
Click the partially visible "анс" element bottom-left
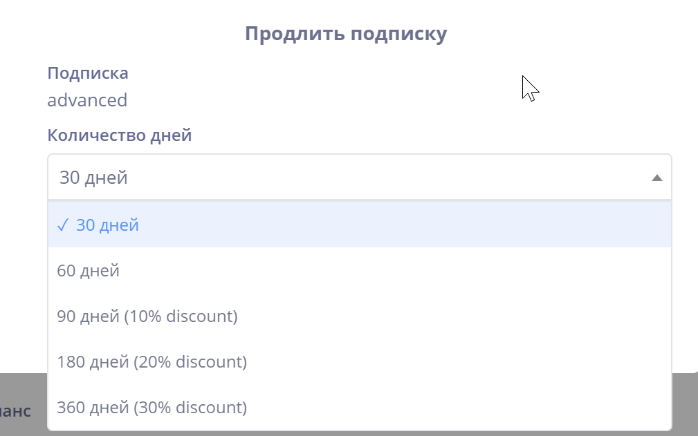17,410
